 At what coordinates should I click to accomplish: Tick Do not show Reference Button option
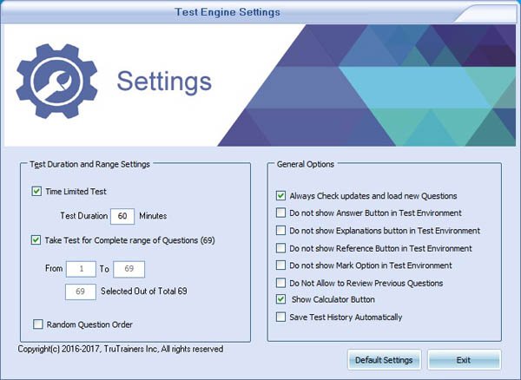tap(280, 248)
